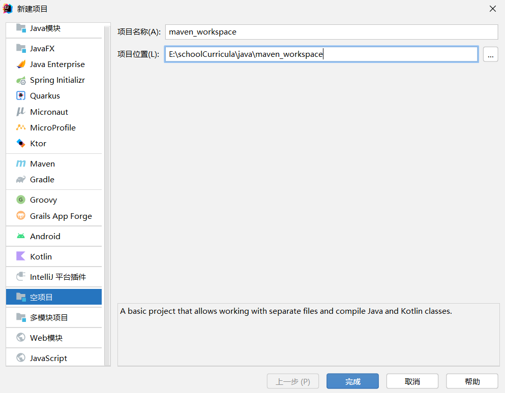The image size is (505, 393).
Task: Click the Groovy green circle icon
Action: point(21,200)
